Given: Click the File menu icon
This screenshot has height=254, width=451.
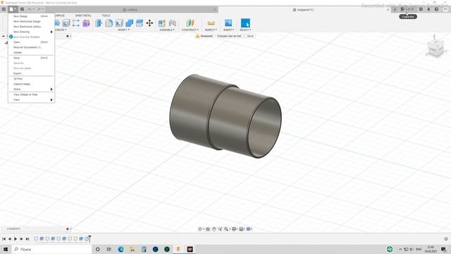Looking at the screenshot, I should point(13,9).
